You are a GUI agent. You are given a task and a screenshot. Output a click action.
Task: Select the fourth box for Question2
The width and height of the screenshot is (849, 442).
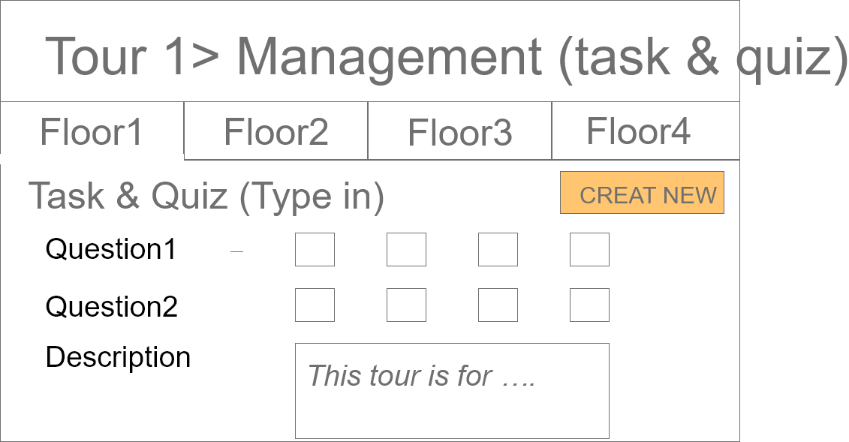[589, 305]
